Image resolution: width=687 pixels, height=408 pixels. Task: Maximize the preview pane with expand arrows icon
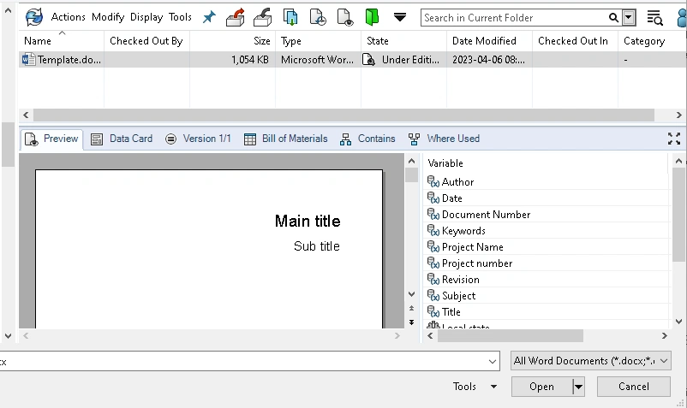click(674, 139)
